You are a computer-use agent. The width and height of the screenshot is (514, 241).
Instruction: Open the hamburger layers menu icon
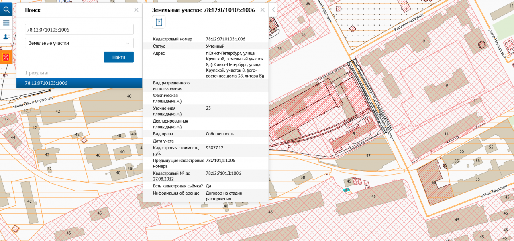coord(6,23)
